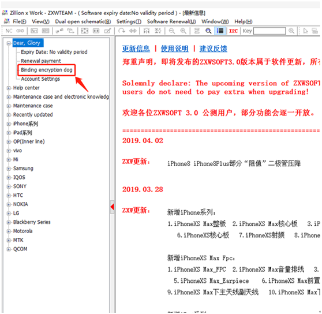Select the Dear, Glory tree root
Screen dimensions: 322x314
[x=28, y=43]
